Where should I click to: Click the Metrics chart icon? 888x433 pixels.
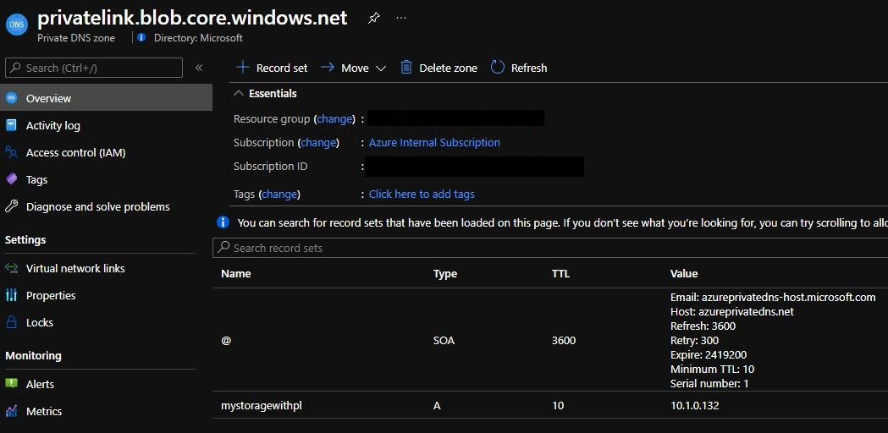pyautogui.click(x=11, y=411)
